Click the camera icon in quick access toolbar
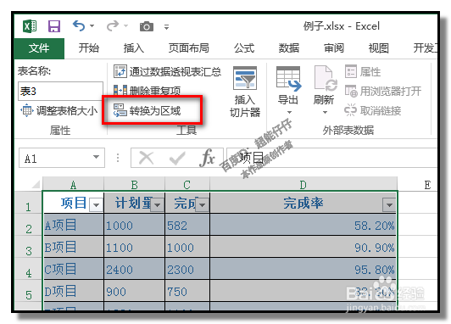451x324 pixels. pos(147,26)
